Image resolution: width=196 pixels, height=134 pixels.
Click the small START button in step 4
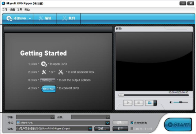click(49, 89)
